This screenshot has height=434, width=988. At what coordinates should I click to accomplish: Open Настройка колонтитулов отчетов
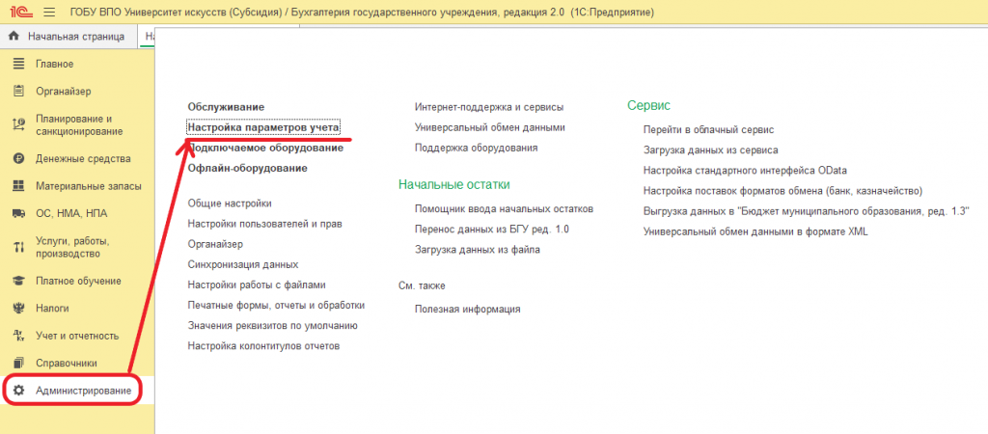(x=264, y=346)
